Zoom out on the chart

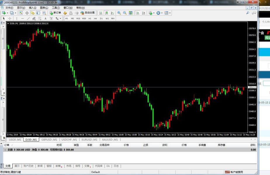tap(125, 13)
